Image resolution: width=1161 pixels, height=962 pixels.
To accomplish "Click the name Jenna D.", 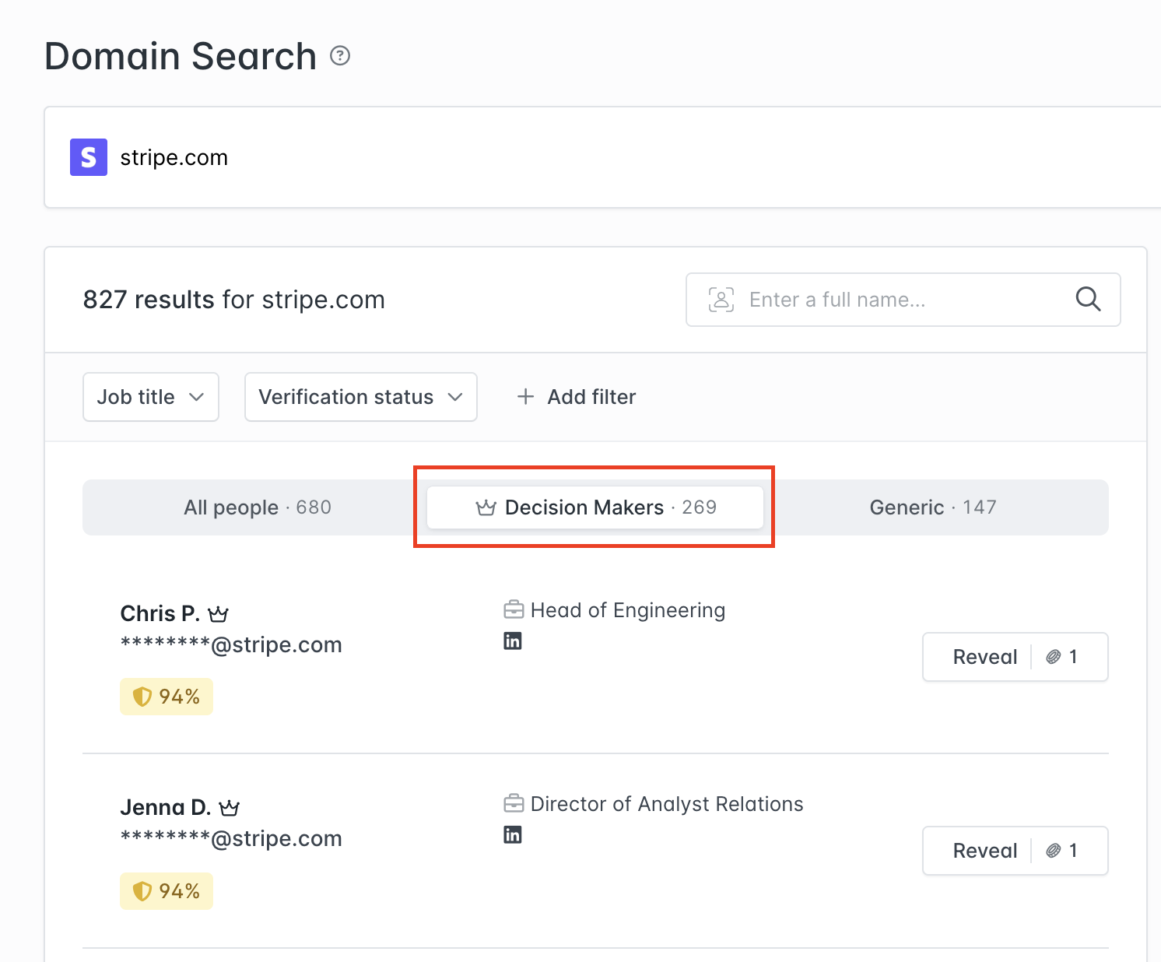I will click(166, 808).
